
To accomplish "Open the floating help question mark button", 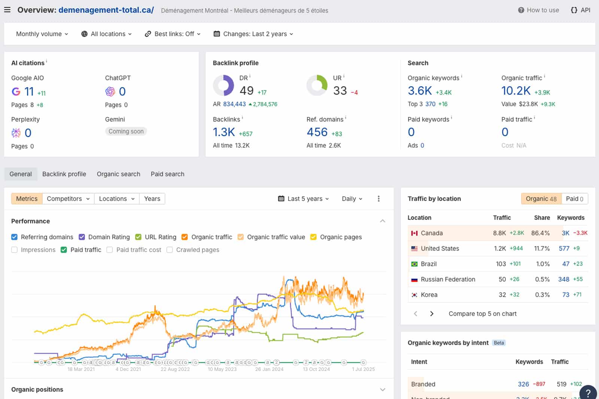I will pos(588,393).
